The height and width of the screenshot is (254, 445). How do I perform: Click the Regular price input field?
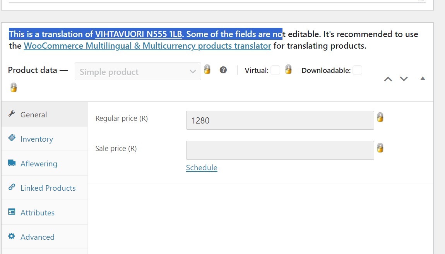click(280, 120)
